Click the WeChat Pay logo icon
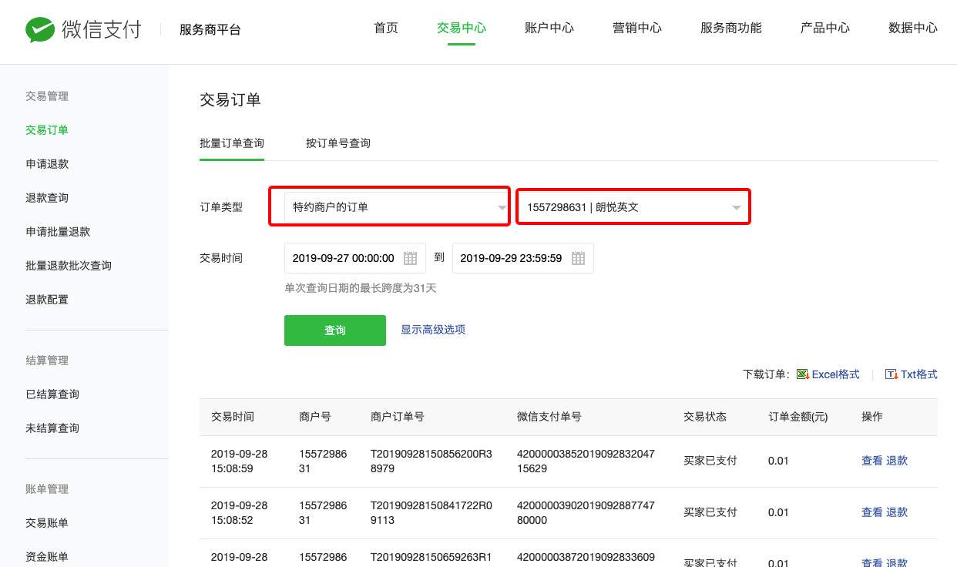Screen dimensions: 957x567 click(x=40, y=30)
